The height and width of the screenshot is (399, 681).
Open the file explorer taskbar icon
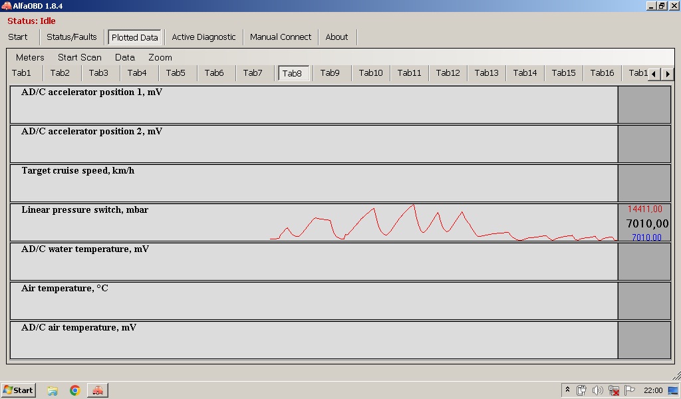click(x=53, y=390)
